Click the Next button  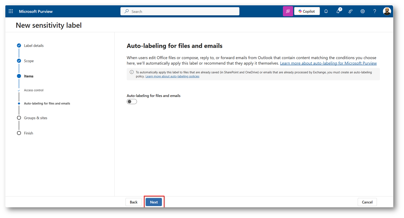coord(154,202)
